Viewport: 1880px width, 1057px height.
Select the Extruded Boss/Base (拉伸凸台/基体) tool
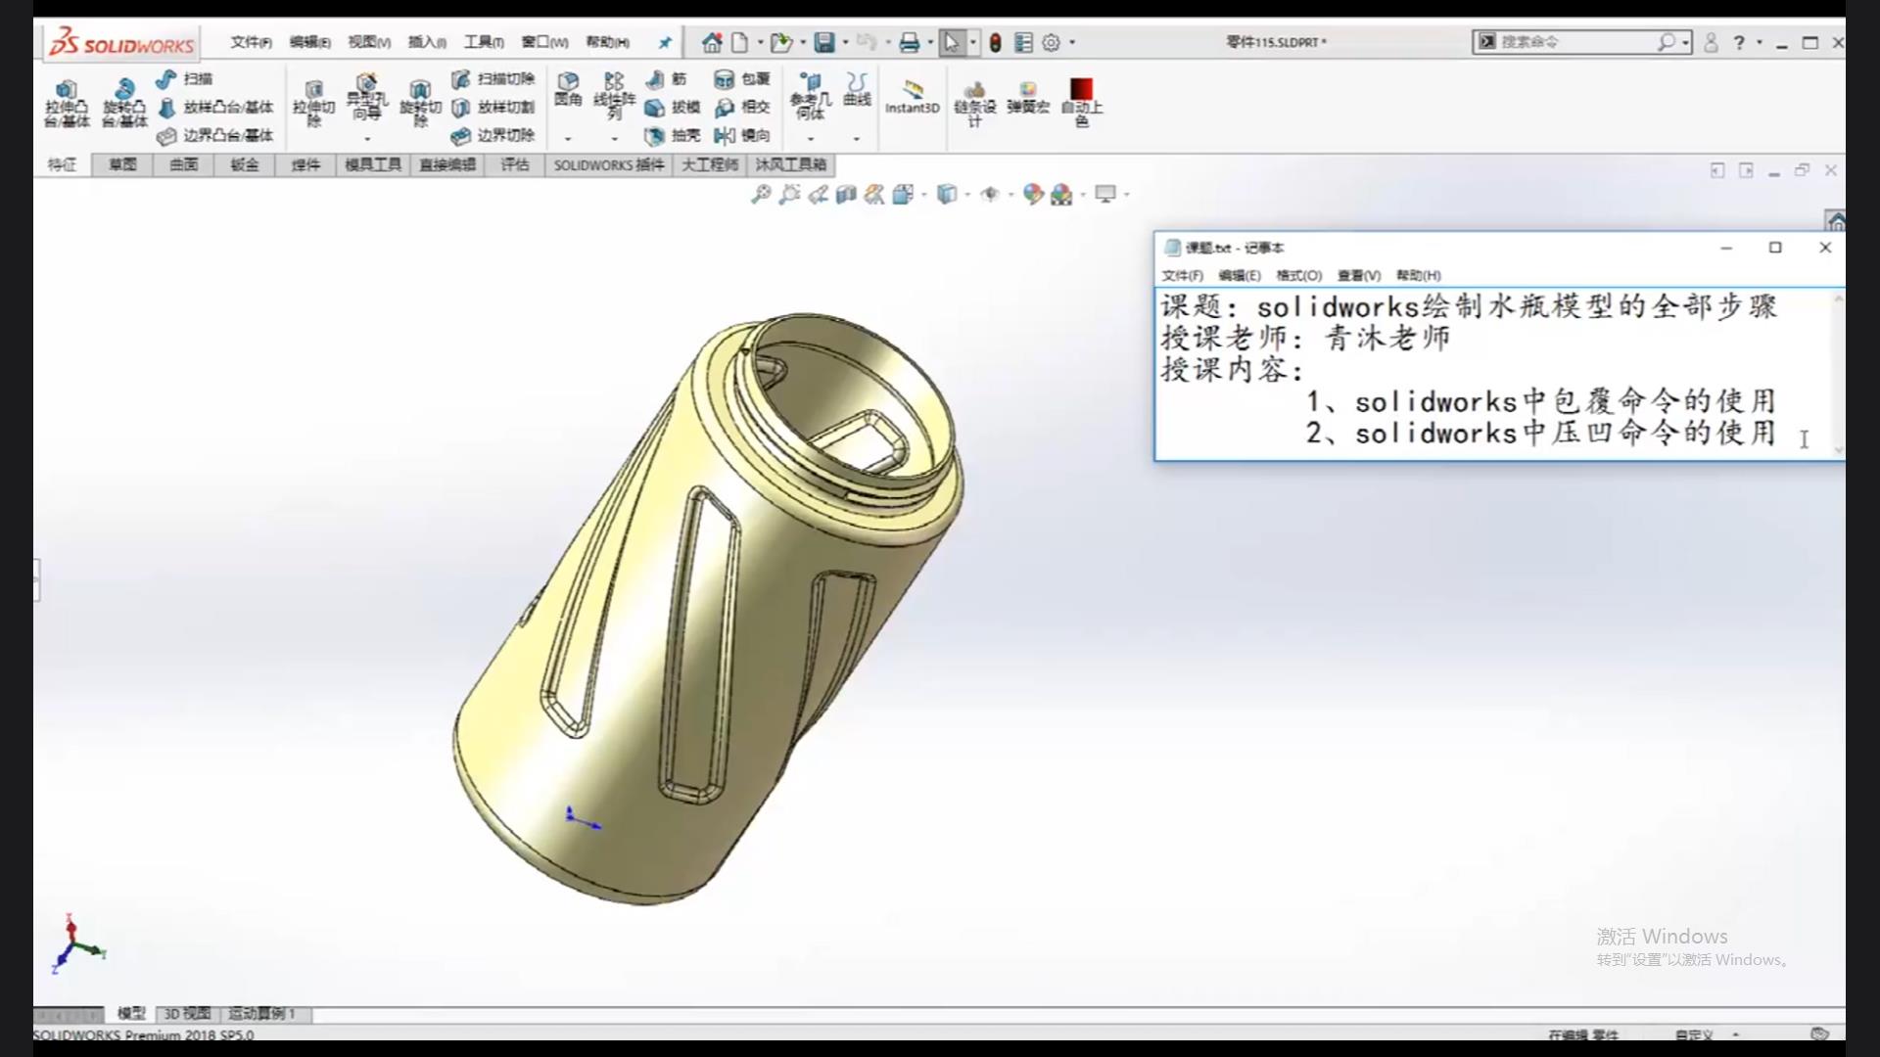(x=66, y=104)
